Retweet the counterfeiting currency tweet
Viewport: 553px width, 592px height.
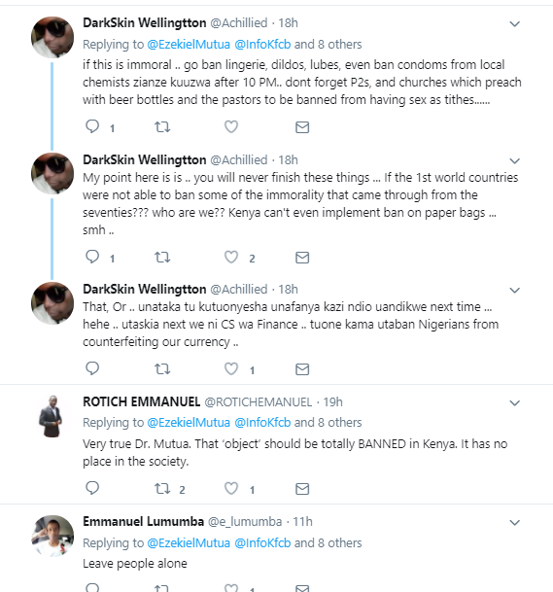click(x=162, y=368)
